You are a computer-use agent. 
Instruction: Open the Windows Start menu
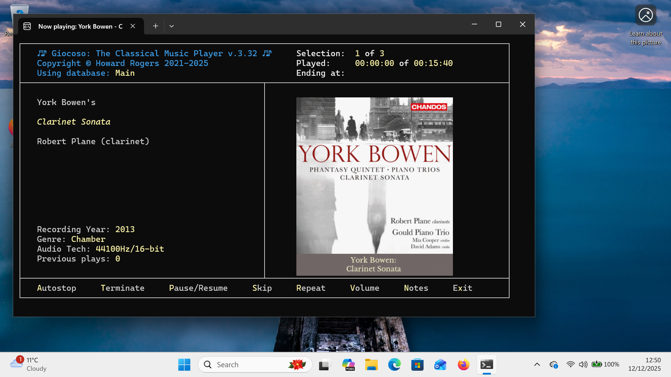tap(184, 365)
